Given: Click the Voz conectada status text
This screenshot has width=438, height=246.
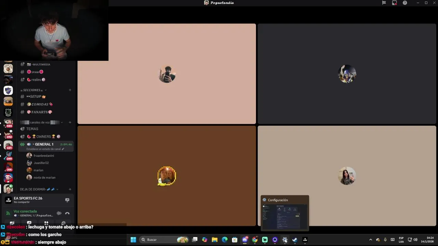Looking at the screenshot, I should click(25, 211).
